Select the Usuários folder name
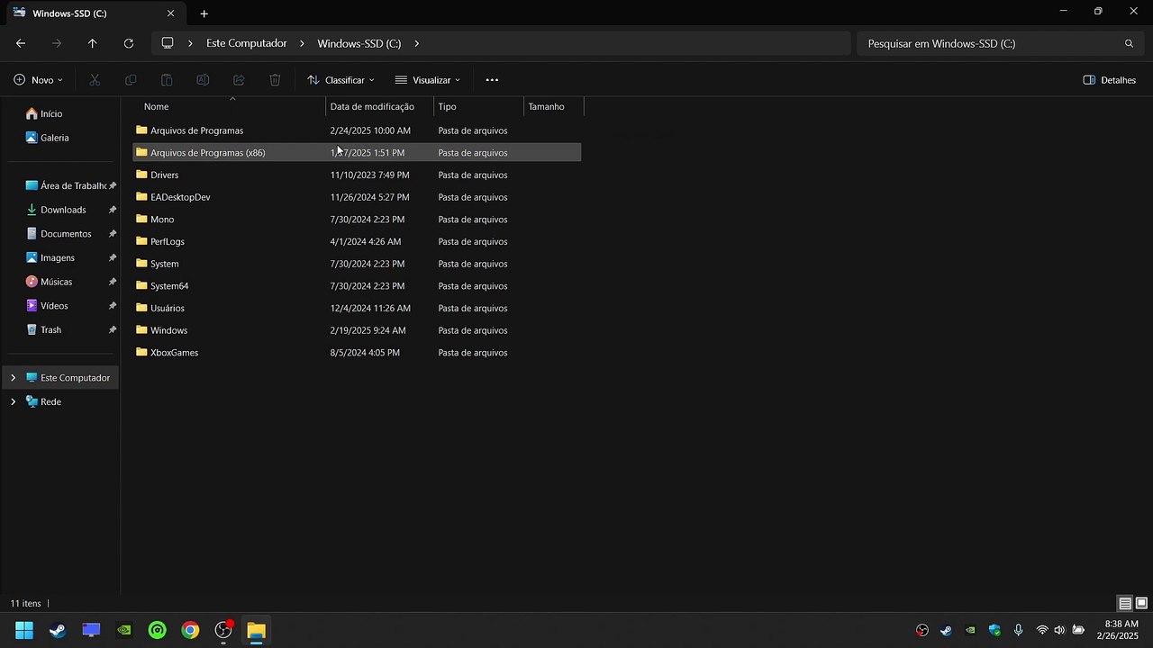The width and height of the screenshot is (1153, 648). tap(168, 308)
